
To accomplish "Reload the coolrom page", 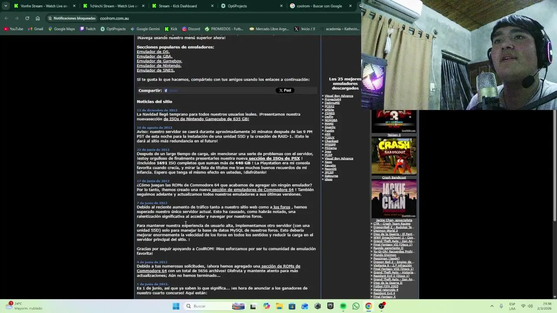I will tap(27, 18).
